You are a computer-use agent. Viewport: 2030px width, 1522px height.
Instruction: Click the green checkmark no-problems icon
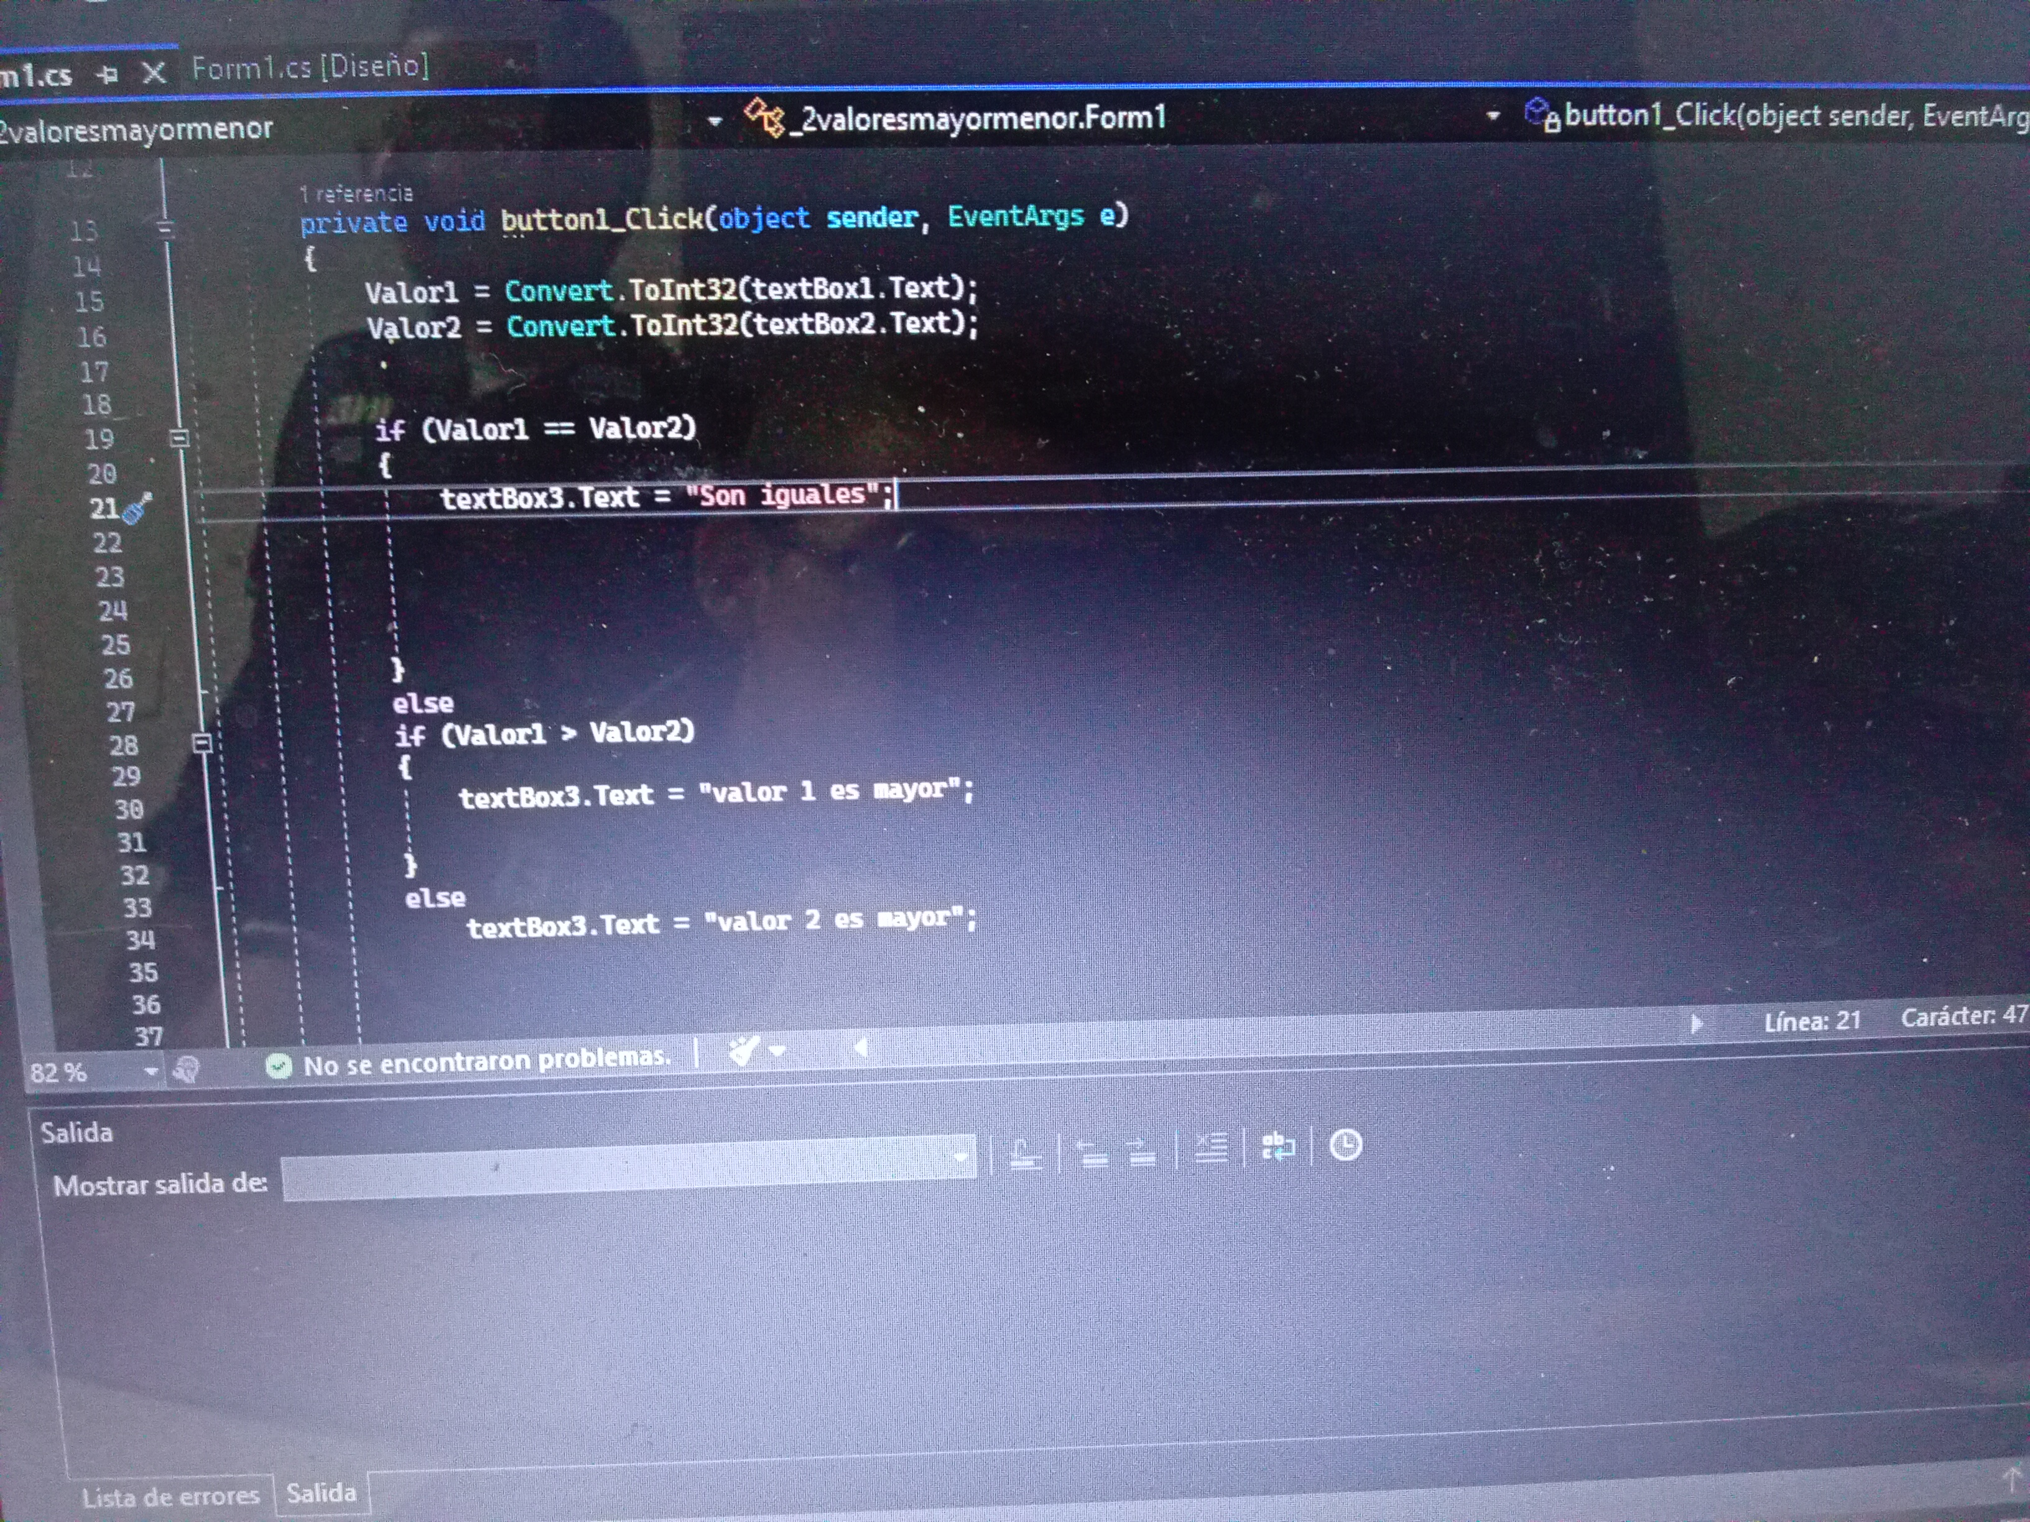[x=279, y=1066]
